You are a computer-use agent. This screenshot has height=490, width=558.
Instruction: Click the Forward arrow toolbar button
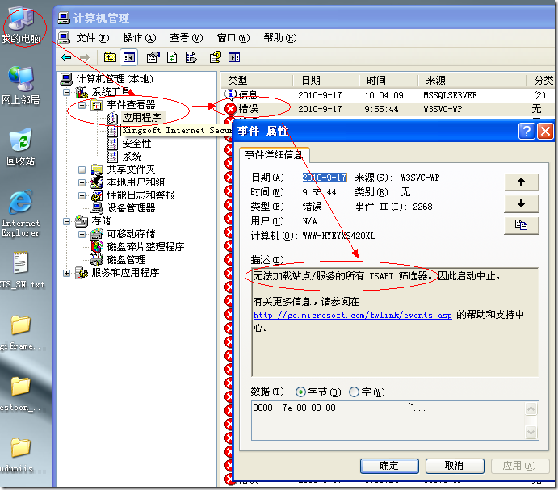pos(84,57)
